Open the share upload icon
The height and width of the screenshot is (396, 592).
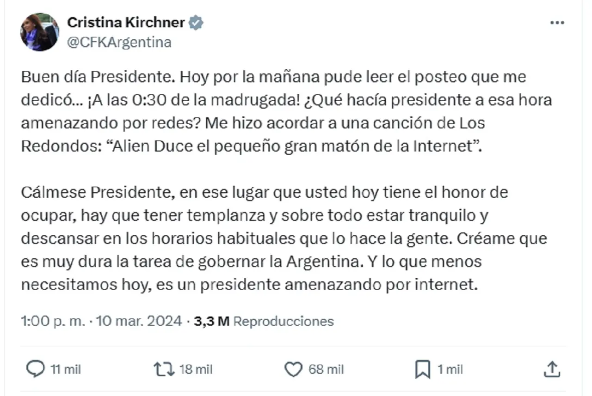551,369
